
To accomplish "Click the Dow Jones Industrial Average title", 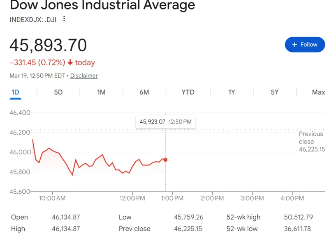I will pos(102,6).
